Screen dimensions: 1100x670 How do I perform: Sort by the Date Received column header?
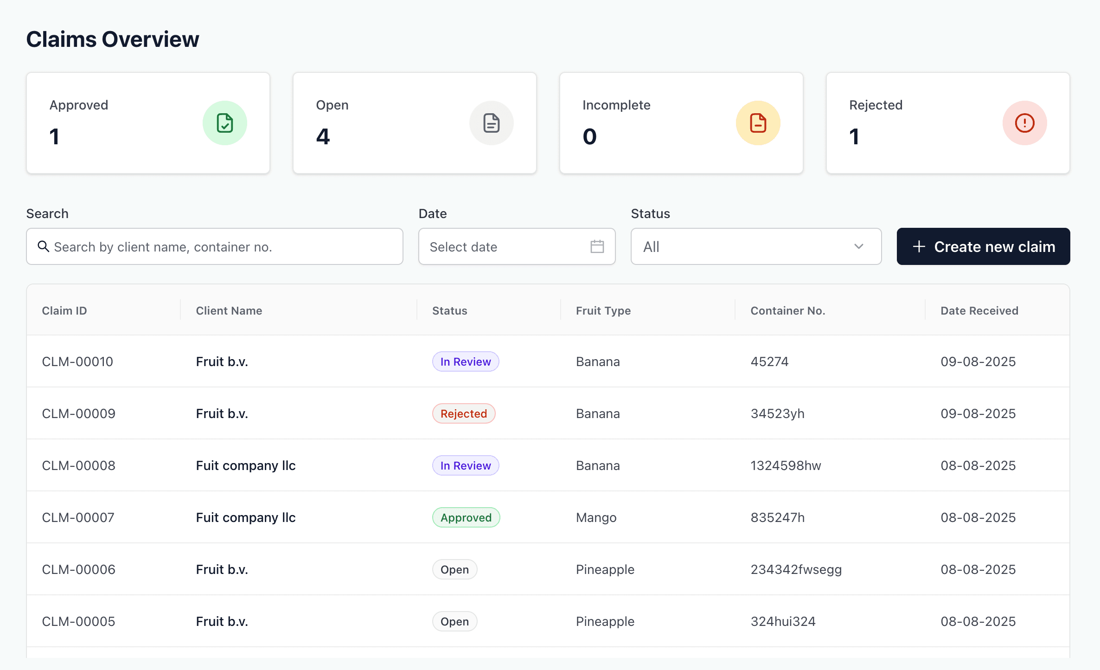(x=979, y=310)
